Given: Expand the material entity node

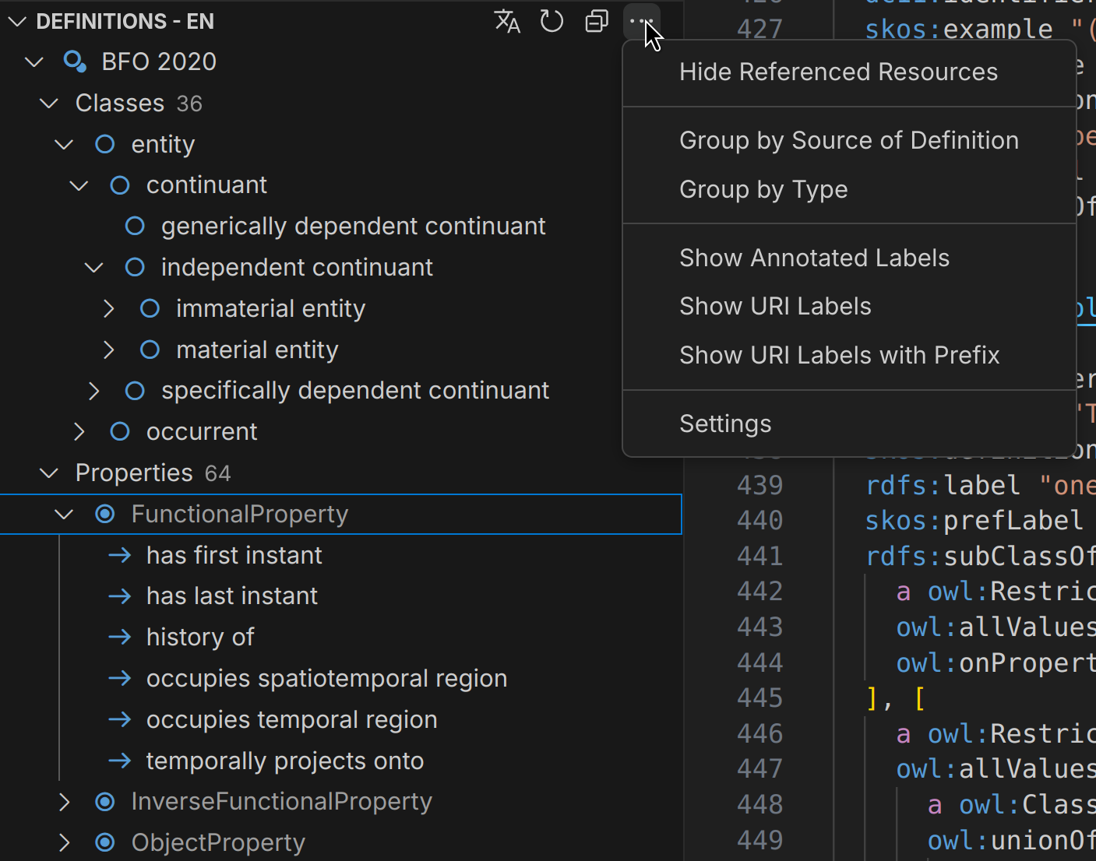Looking at the screenshot, I should (x=108, y=350).
